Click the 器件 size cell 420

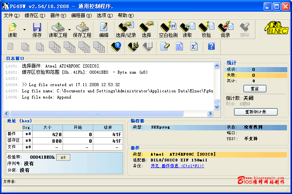(x=47, y=134)
